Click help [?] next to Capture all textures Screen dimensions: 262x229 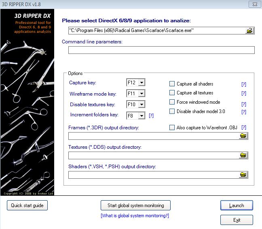(x=244, y=93)
